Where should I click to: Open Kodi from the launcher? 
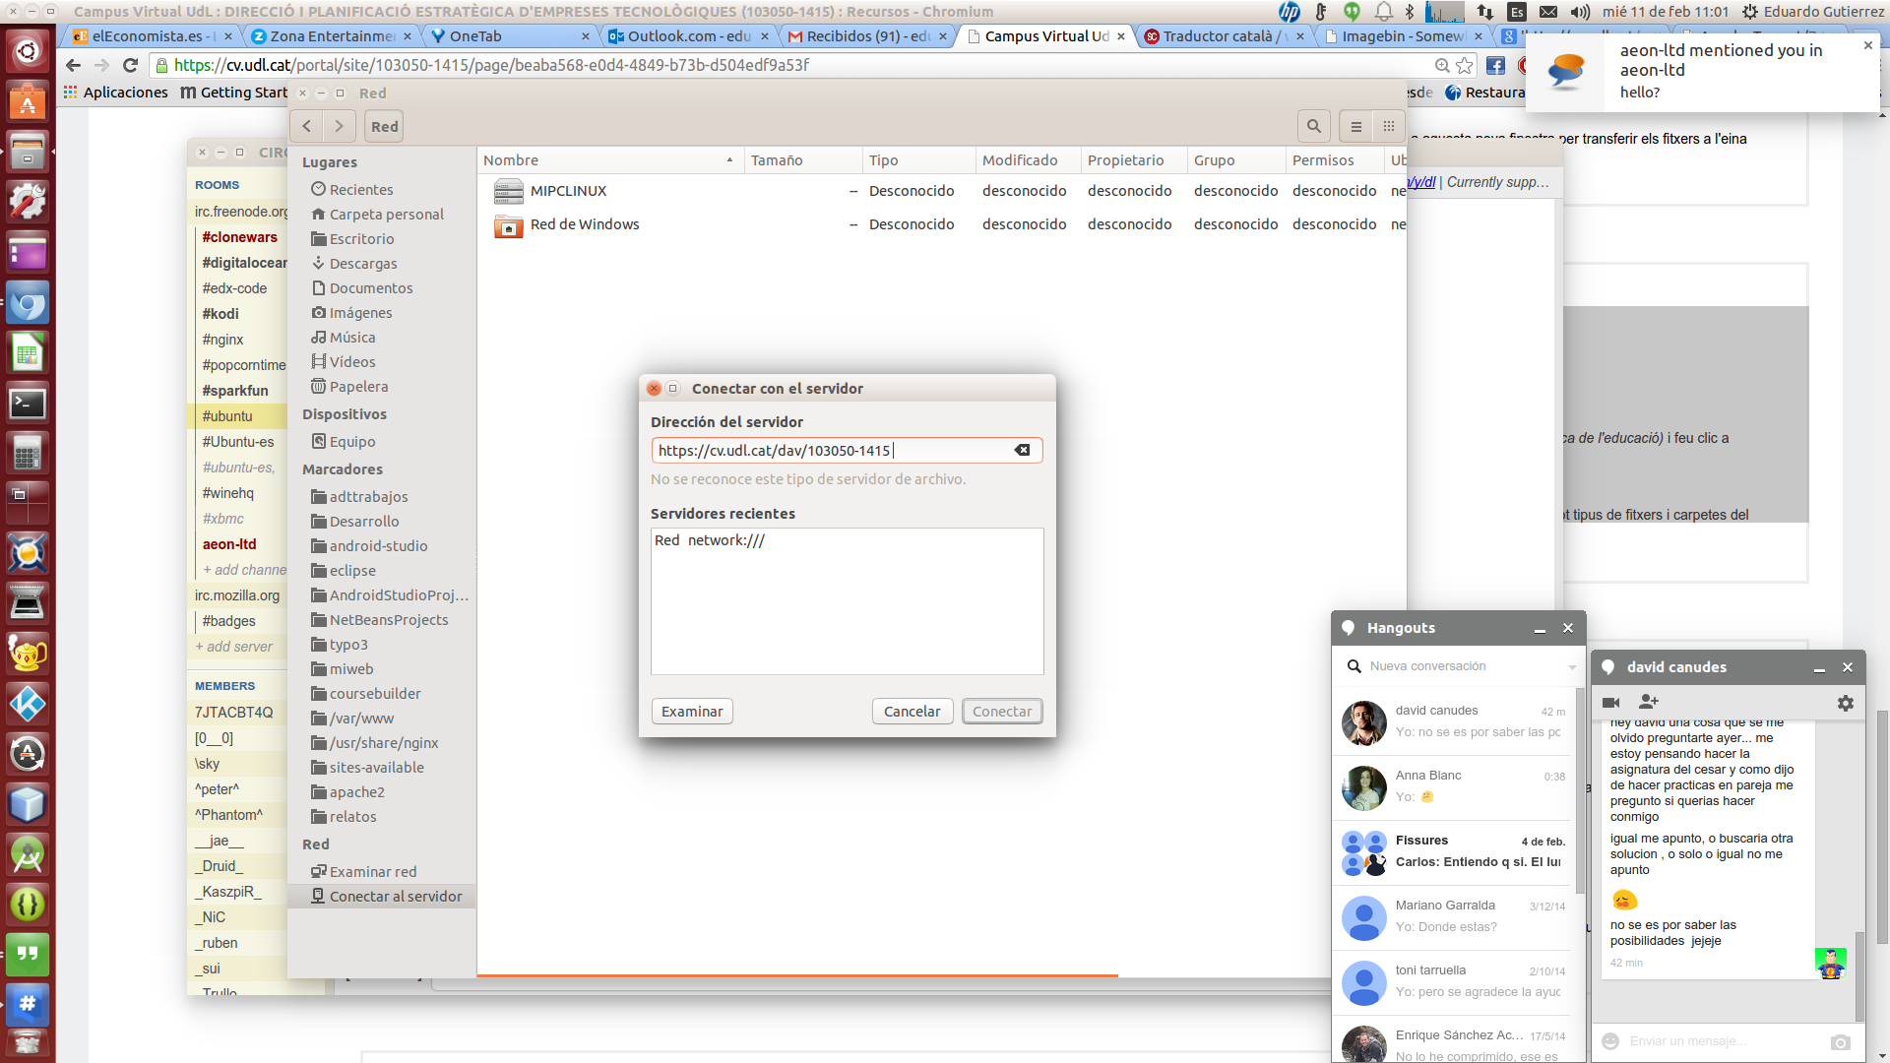[x=28, y=704]
